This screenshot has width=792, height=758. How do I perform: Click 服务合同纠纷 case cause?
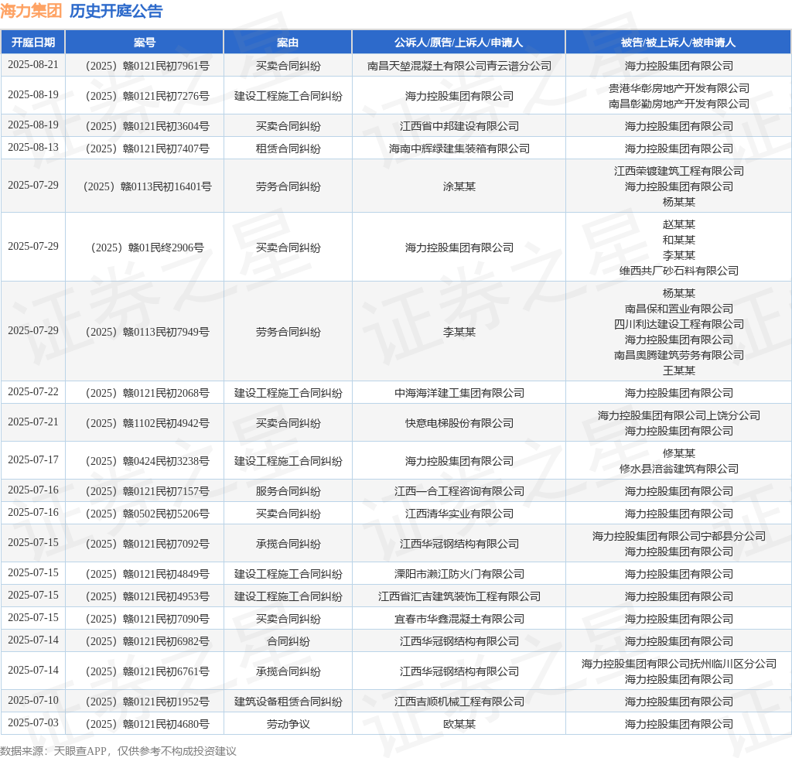[x=288, y=491]
